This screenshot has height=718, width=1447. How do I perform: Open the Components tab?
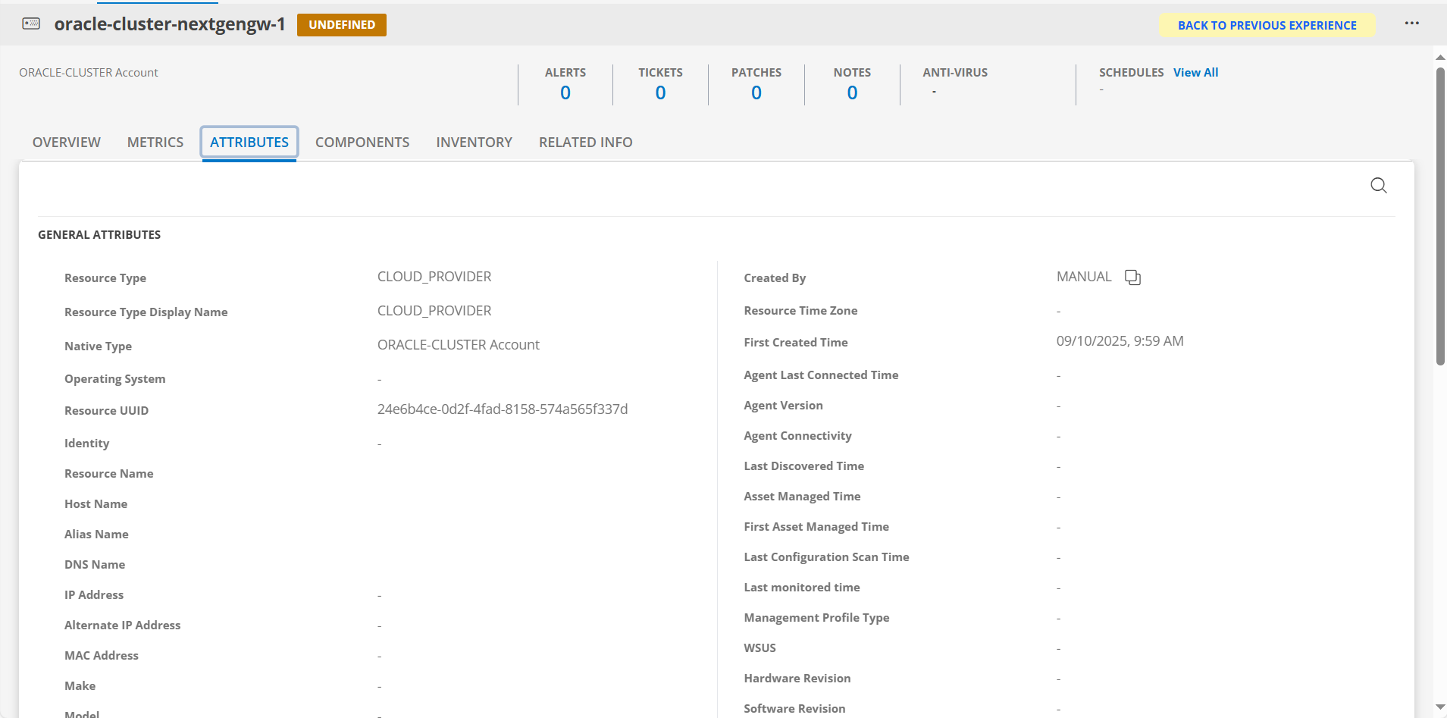pyautogui.click(x=362, y=143)
